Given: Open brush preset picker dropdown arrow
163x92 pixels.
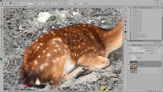Looking at the screenshot, I should 12,4.
